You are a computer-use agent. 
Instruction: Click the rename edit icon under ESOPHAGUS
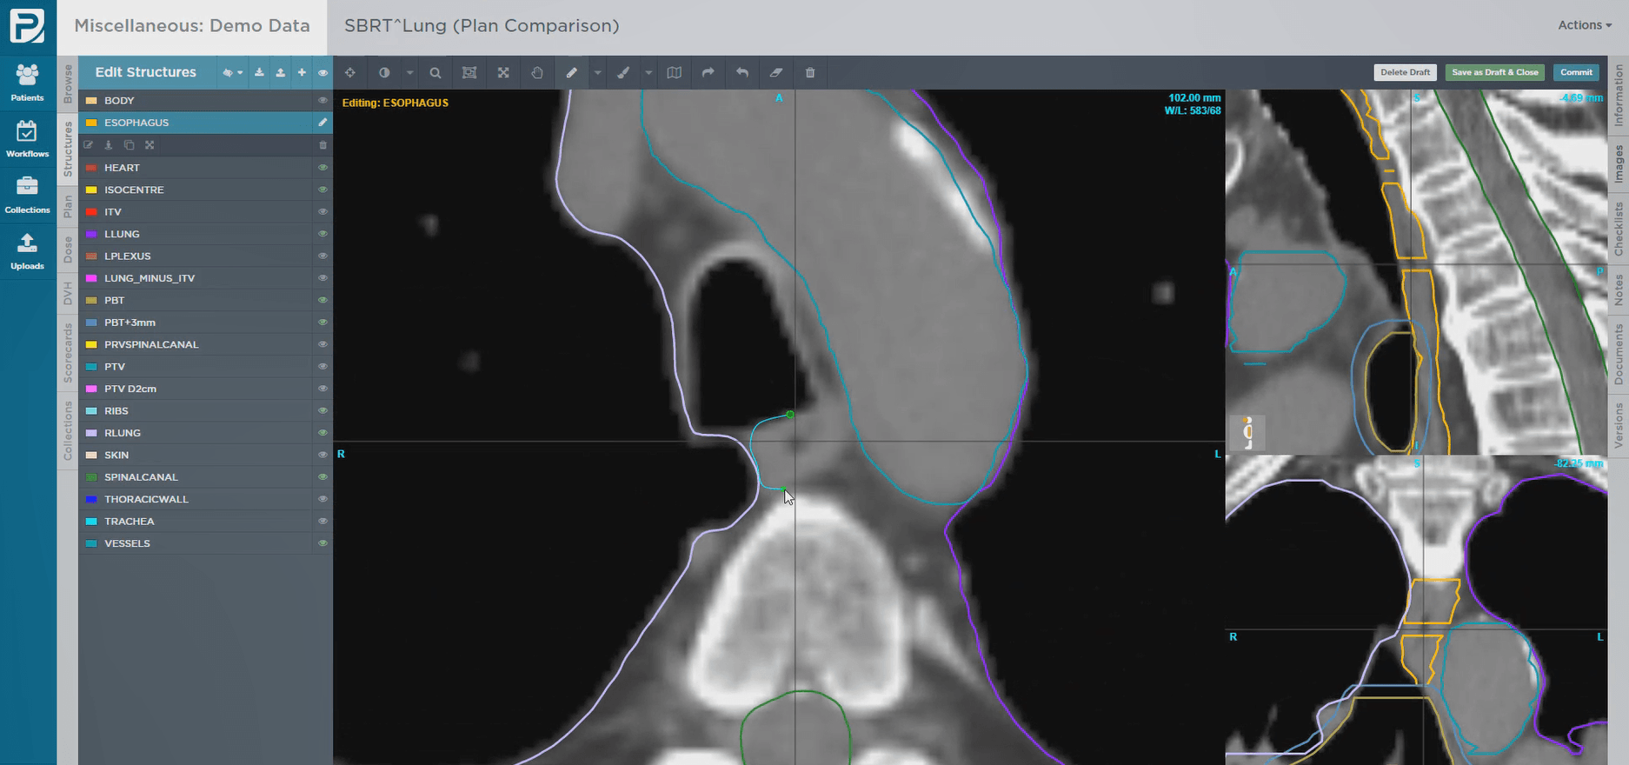tap(89, 145)
